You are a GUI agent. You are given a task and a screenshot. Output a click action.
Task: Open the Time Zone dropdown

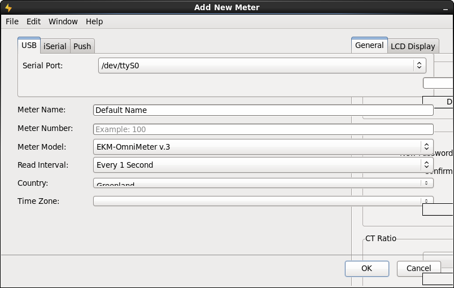coord(263,201)
